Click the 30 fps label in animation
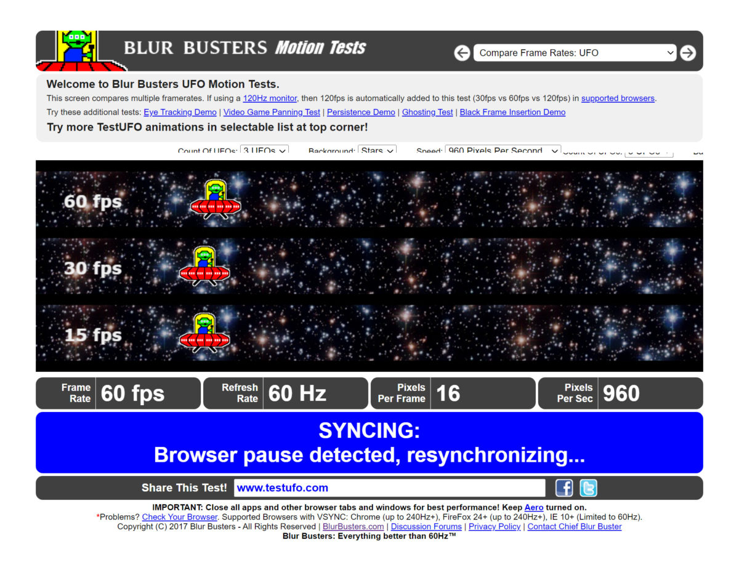This screenshot has height=575, width=739. pyautogui.click(x=93, y=268)
